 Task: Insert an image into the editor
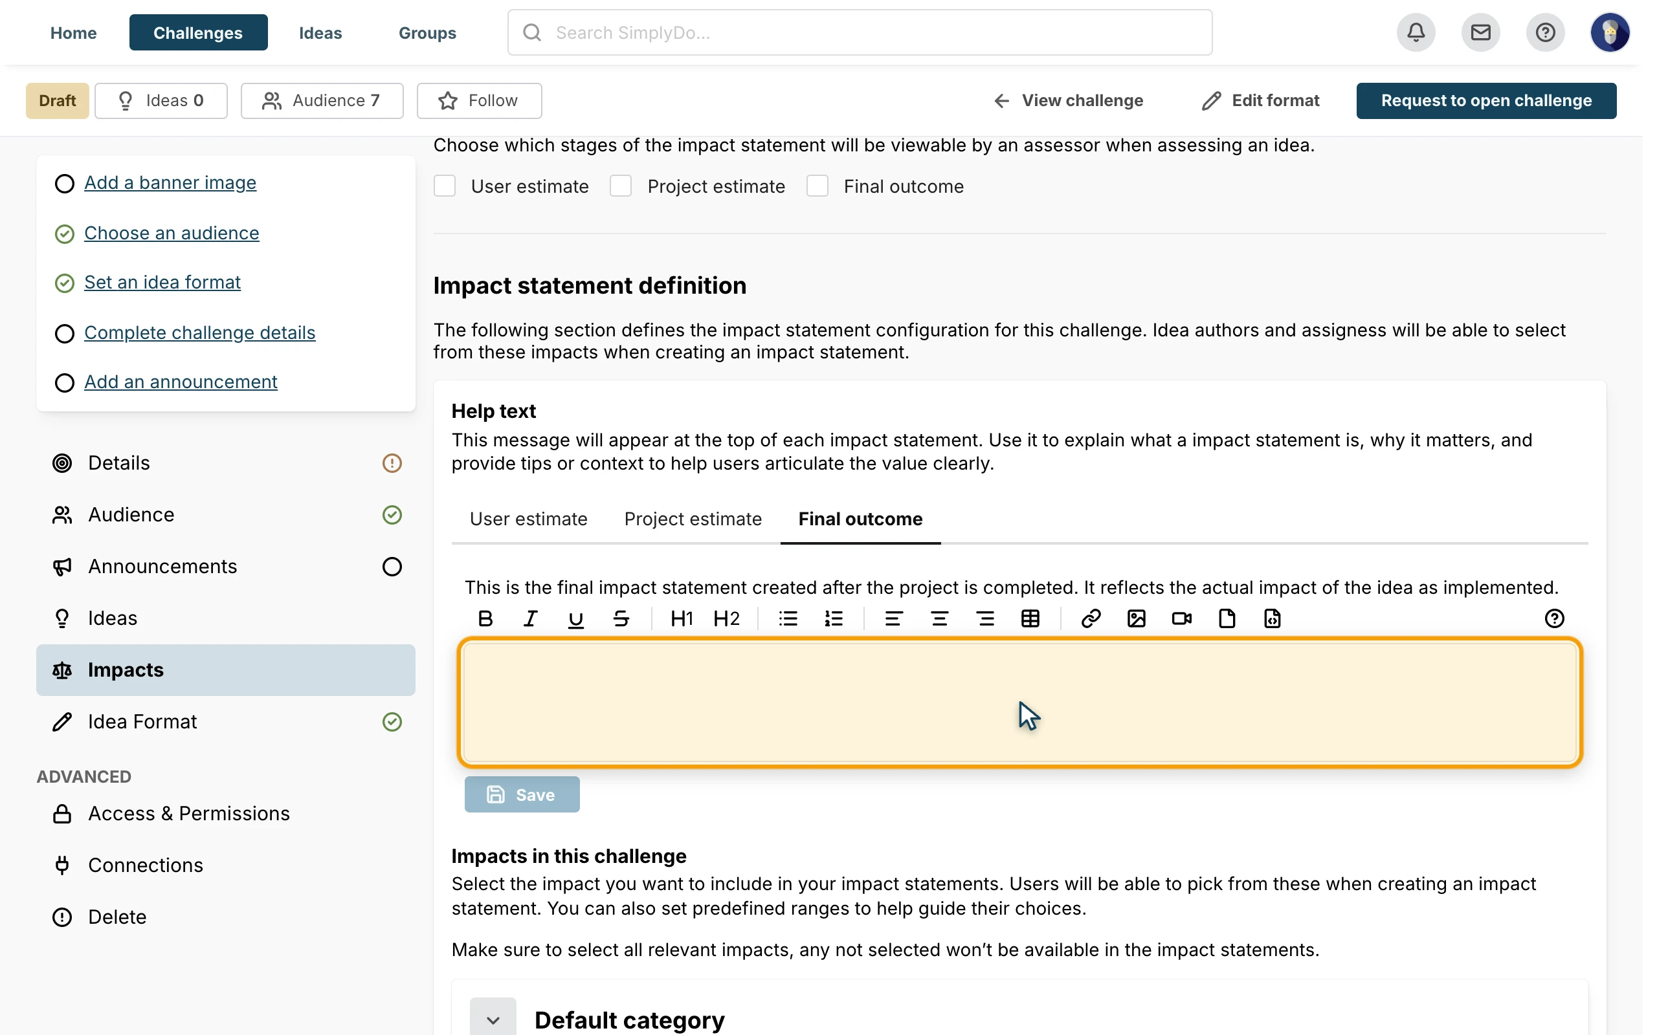(1136, 619)
